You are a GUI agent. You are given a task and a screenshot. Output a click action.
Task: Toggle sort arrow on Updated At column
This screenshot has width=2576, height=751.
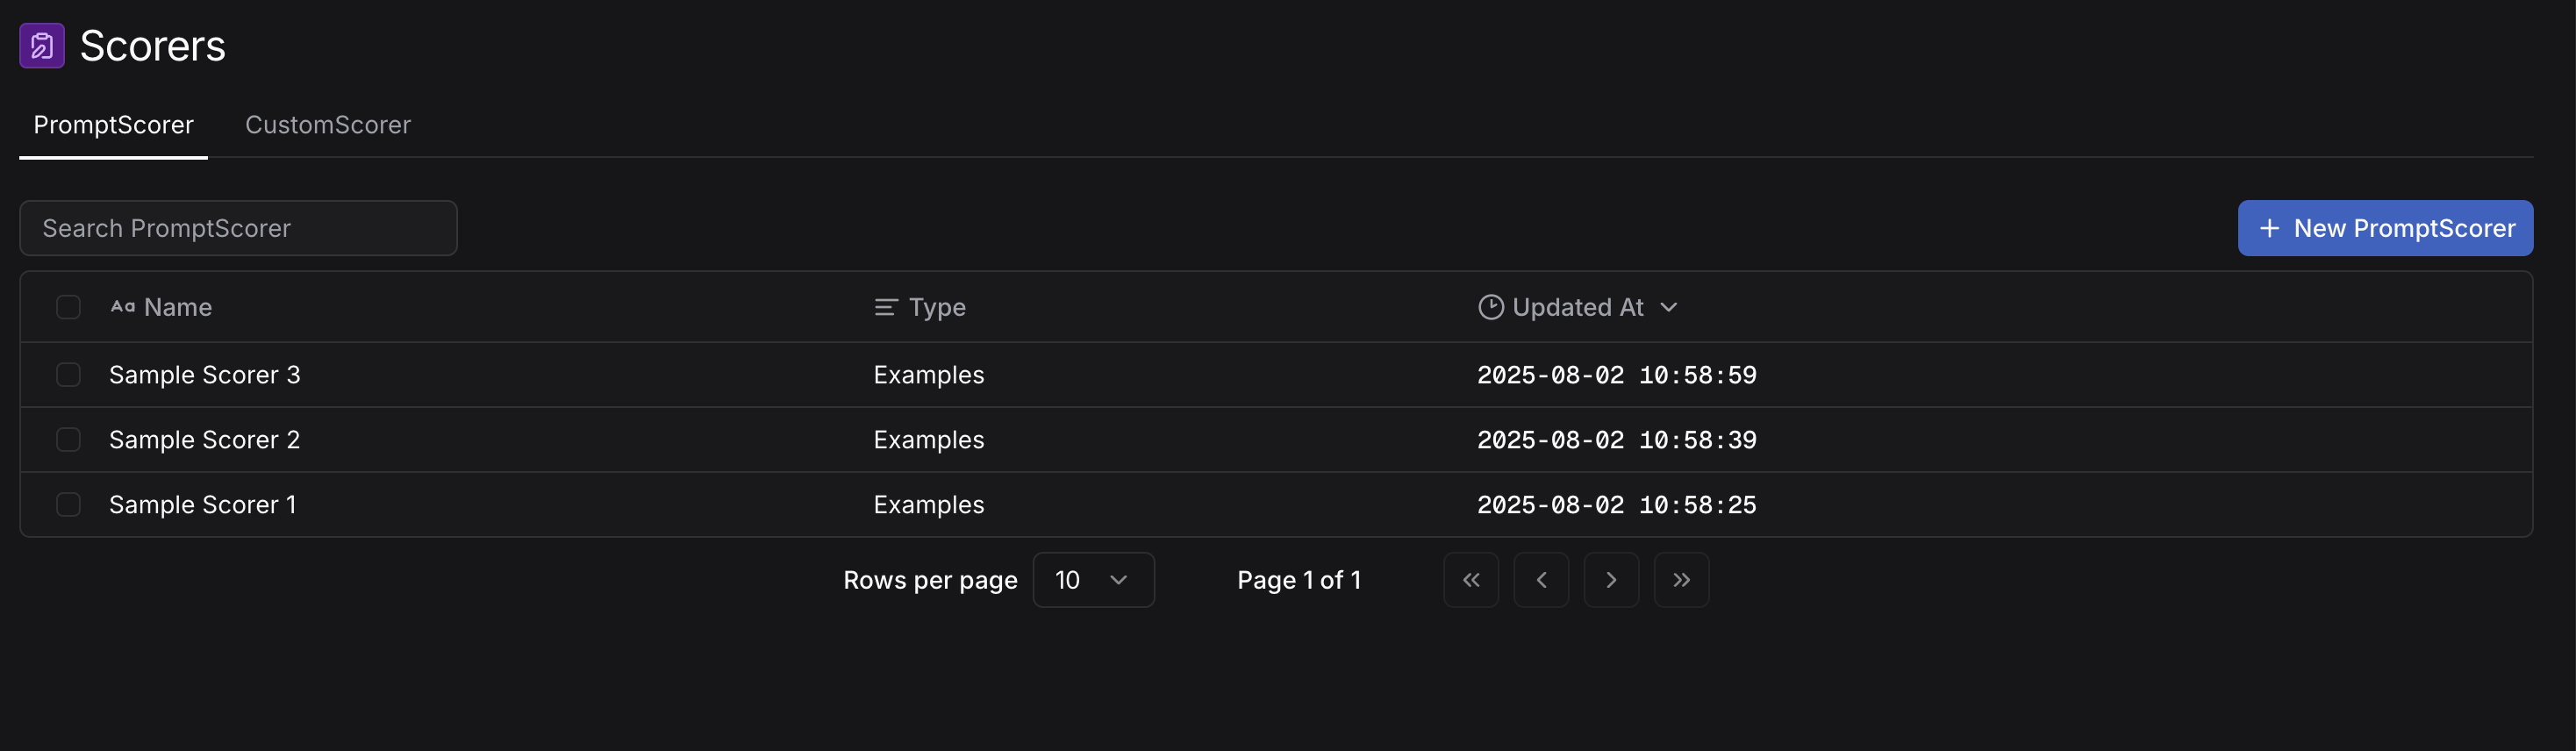(x=1668, y=307)
